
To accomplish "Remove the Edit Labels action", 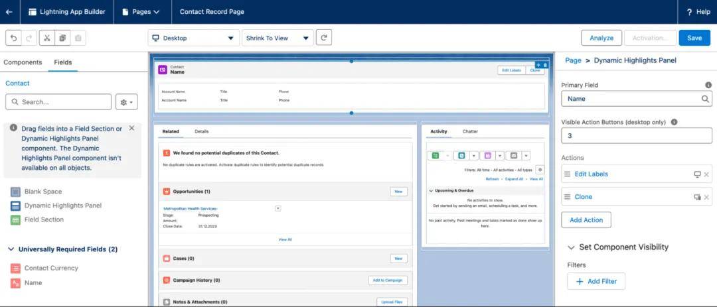I will click(706, 174).
